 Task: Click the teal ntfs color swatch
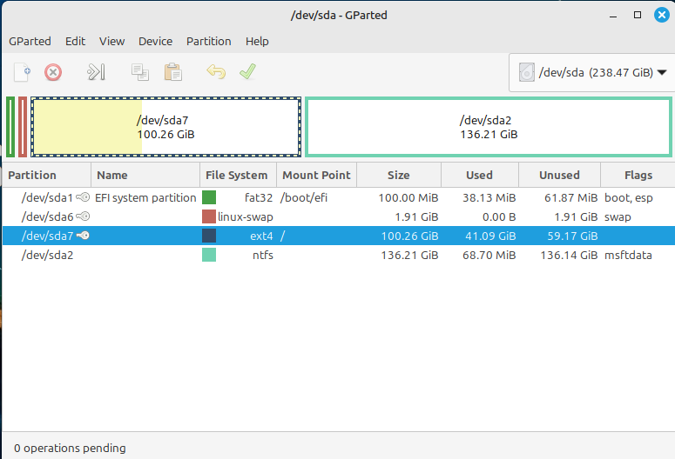209,255
